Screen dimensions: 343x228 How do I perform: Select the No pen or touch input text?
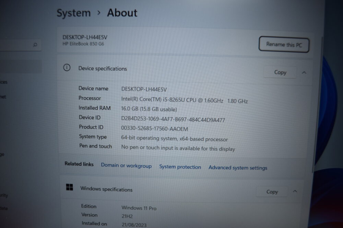(178, 148)
